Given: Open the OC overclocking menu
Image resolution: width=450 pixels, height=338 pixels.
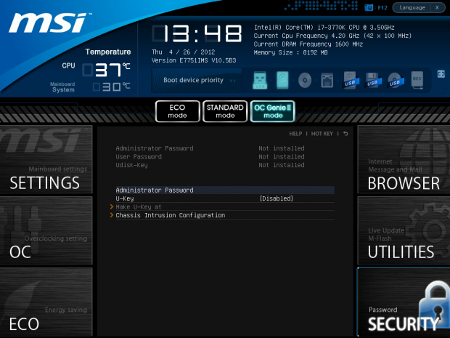Looking at the screenshot, I should (x=46, y=231).
